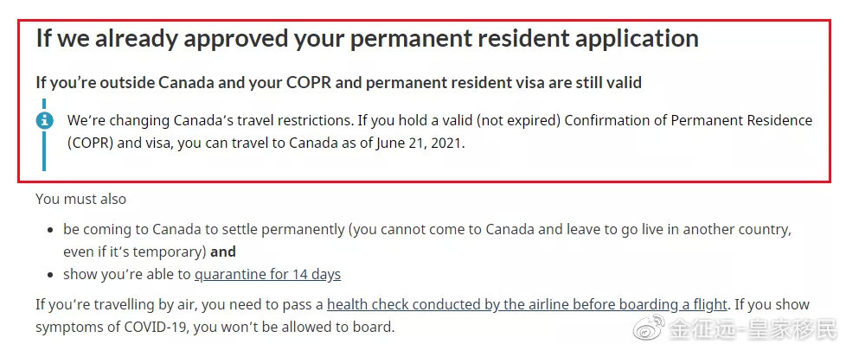Click the bold 'and' word
The image size is (846, 344).
pyautogui.click(x=223, y=252)
